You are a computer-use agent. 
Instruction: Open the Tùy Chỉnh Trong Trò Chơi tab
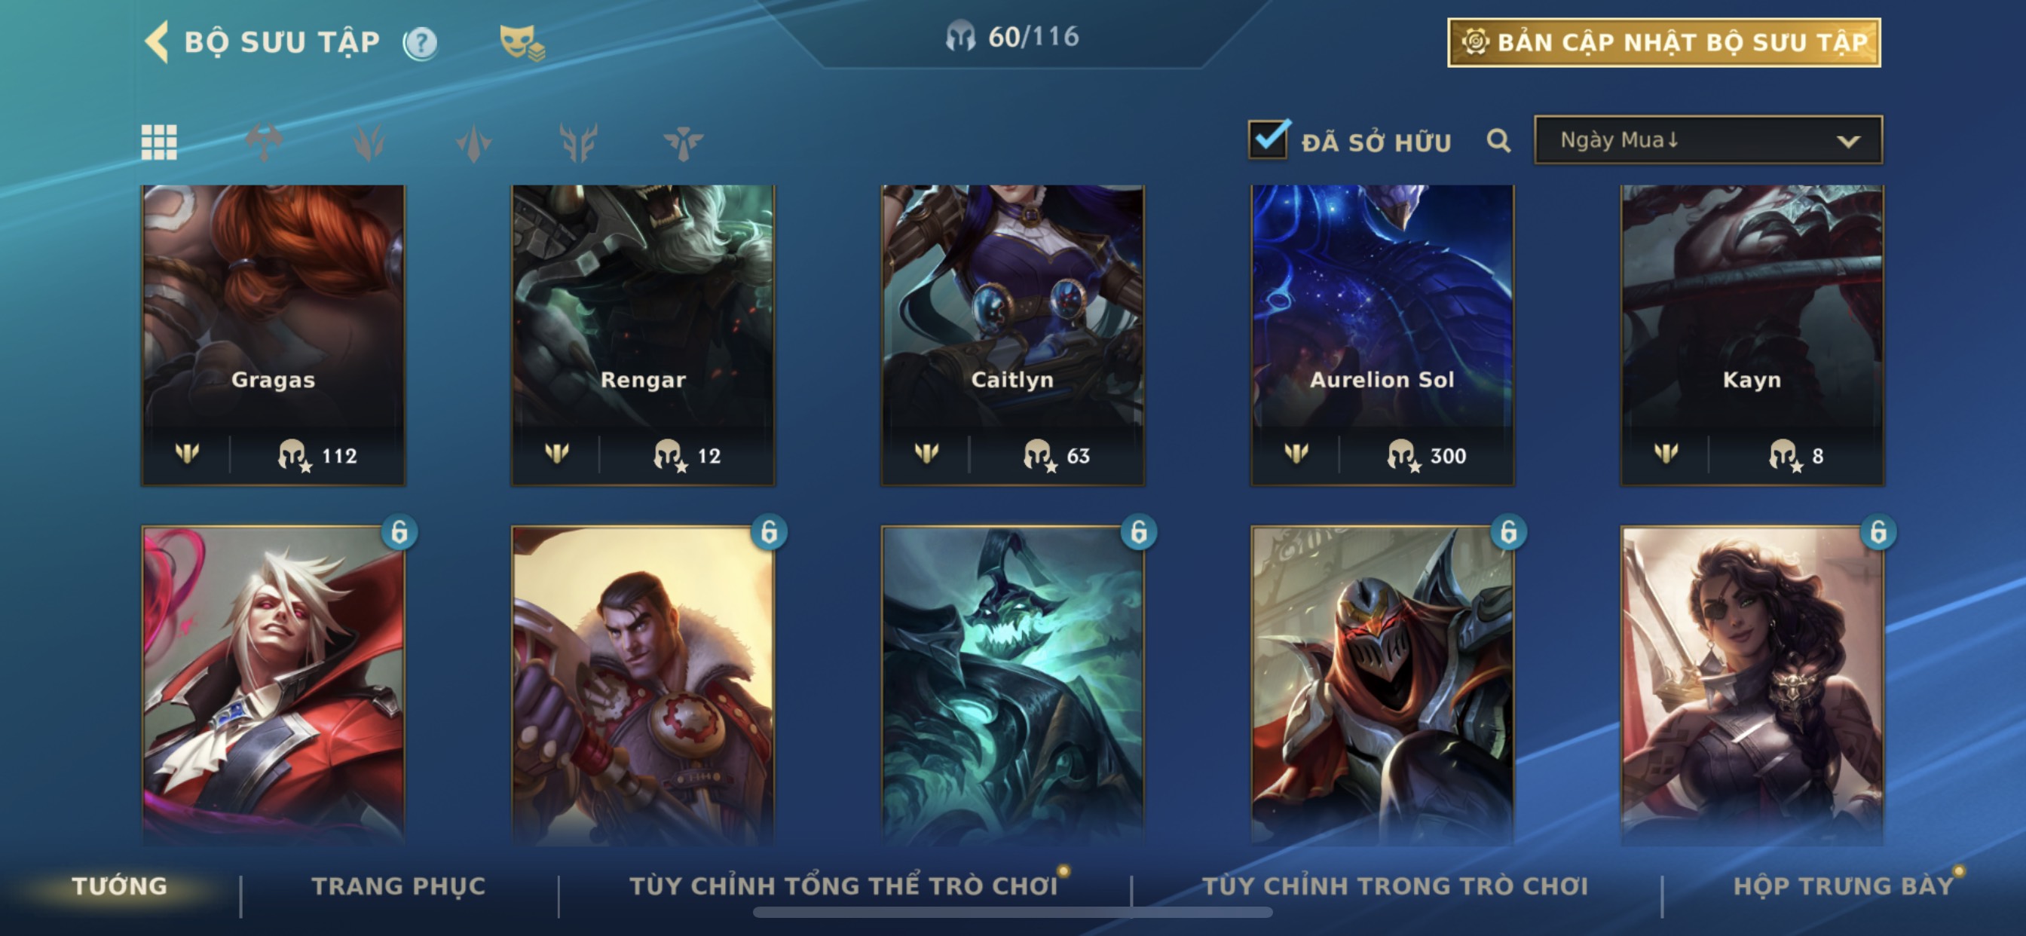click(x=1394, y=886)
